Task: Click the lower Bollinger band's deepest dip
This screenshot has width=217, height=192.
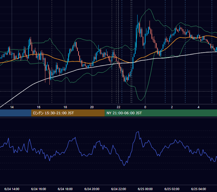Action: [141, 100]
